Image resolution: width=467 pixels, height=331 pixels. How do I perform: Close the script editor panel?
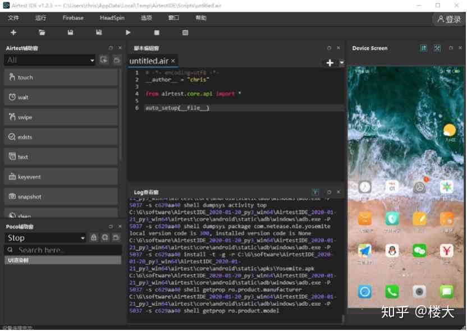tap(338, 48)
